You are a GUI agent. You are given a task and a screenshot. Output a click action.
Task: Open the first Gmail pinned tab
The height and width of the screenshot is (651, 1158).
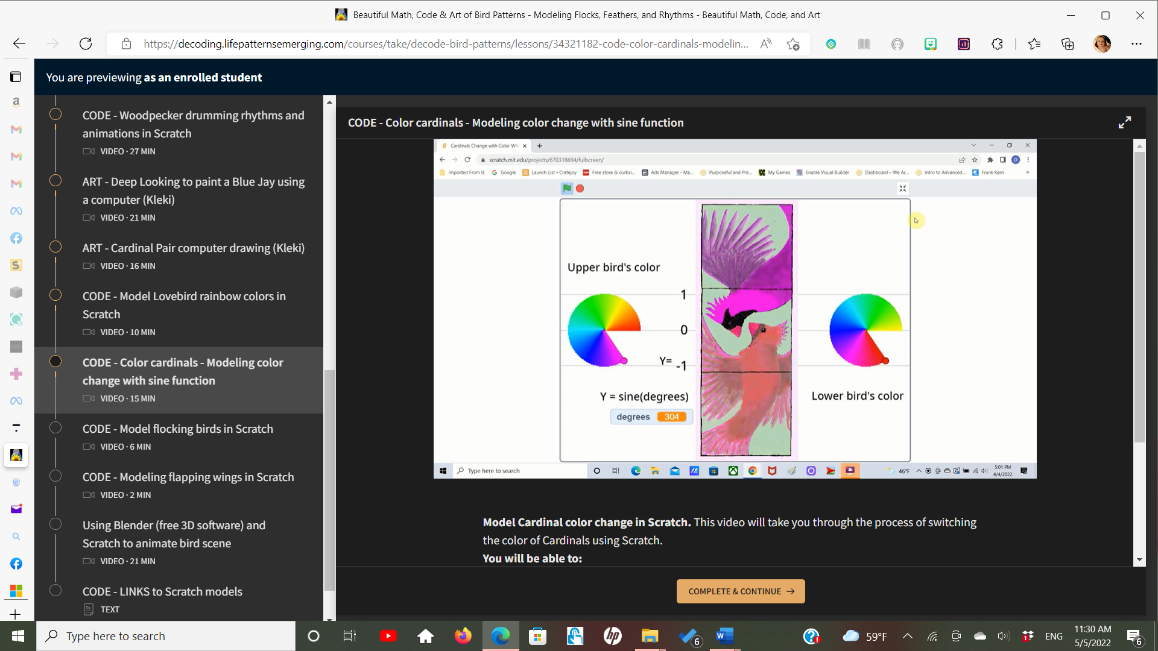[16, 129]
